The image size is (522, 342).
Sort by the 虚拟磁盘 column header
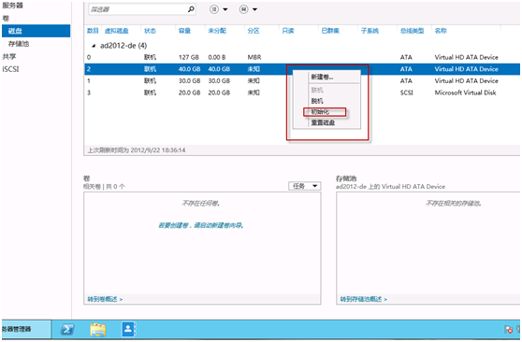(117, 31)
